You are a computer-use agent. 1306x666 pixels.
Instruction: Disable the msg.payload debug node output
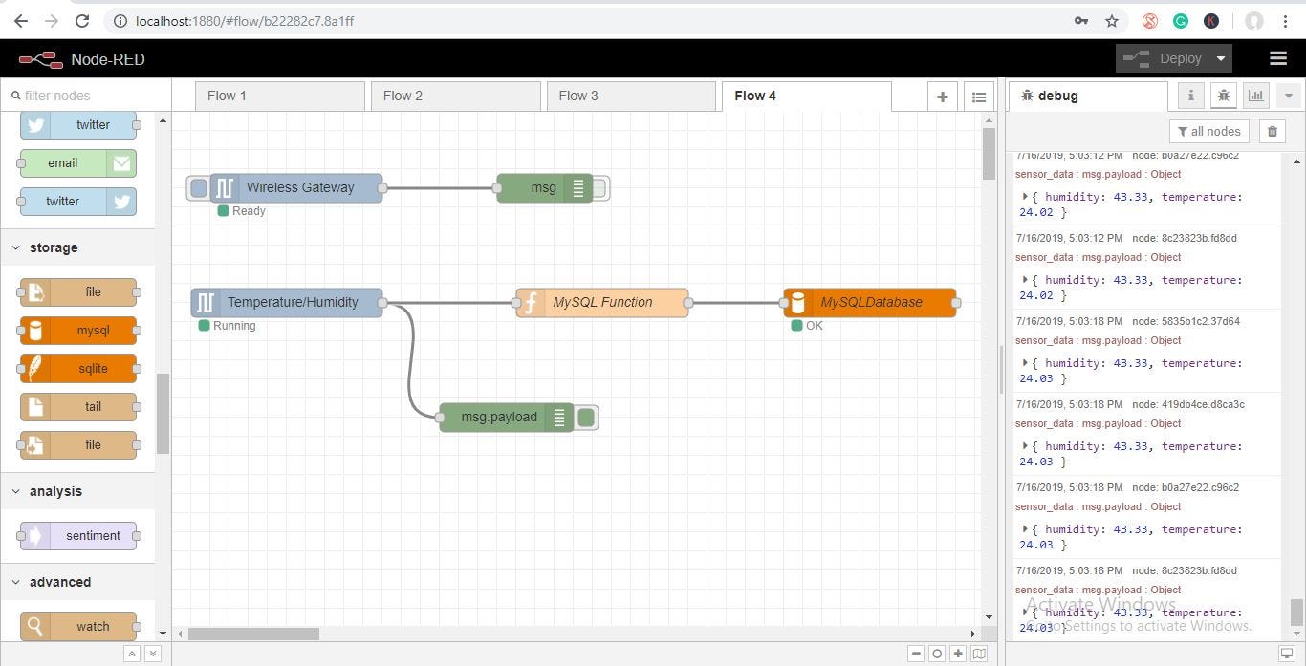click(x=586, y=417)
